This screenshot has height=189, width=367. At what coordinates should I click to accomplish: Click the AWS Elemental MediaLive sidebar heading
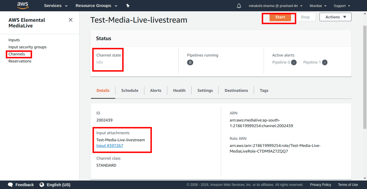click(27, 23)
